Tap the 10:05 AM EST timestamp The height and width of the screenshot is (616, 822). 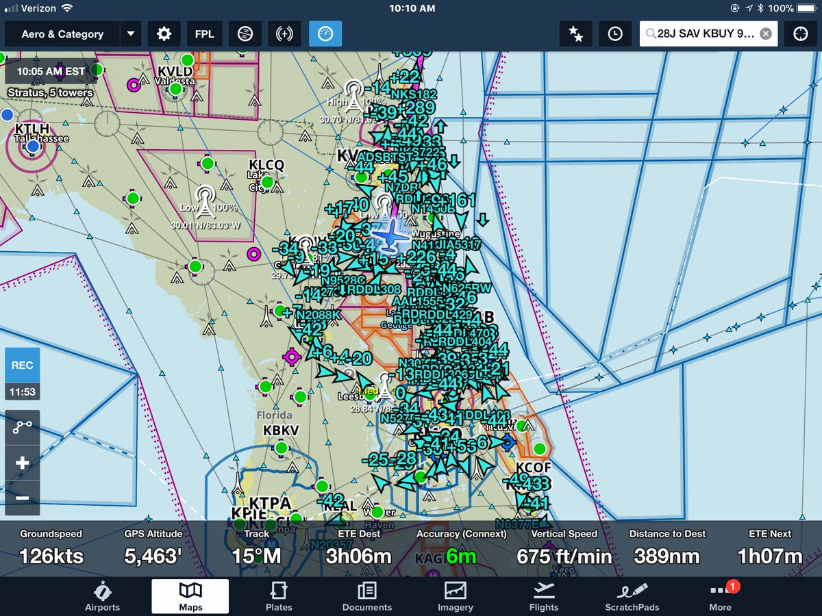tap(51, 71)
